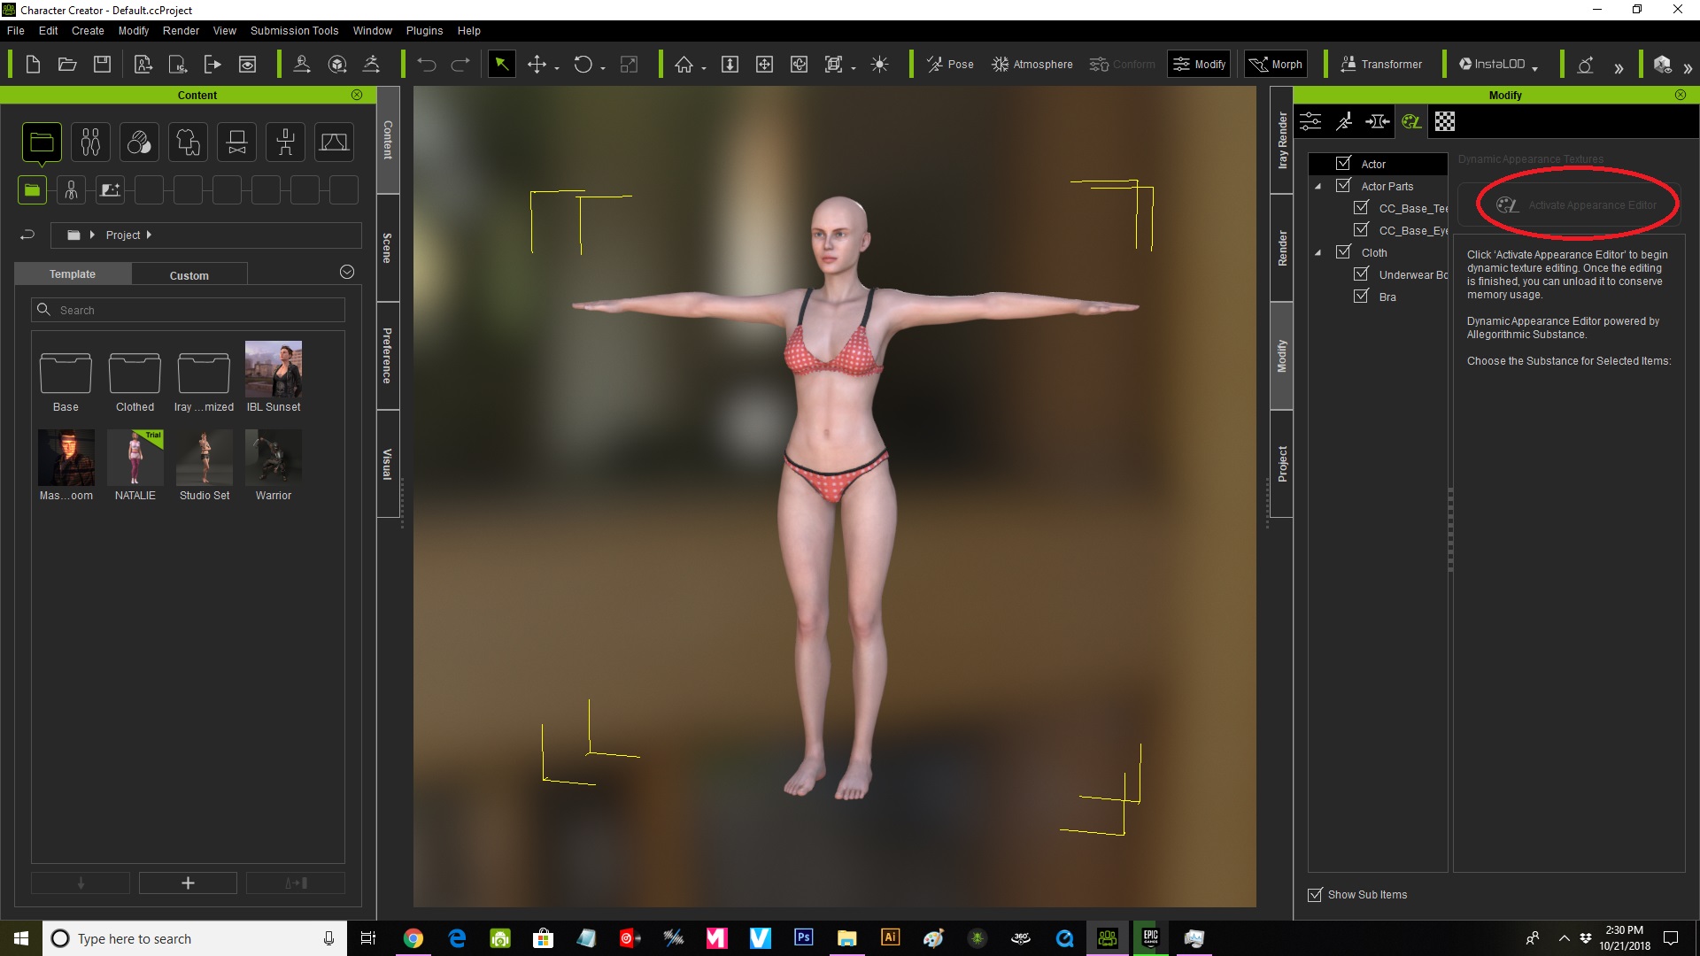Toggle the CC_Base_Tee checkbox
1700x956 pixels.
[1361, 208]
